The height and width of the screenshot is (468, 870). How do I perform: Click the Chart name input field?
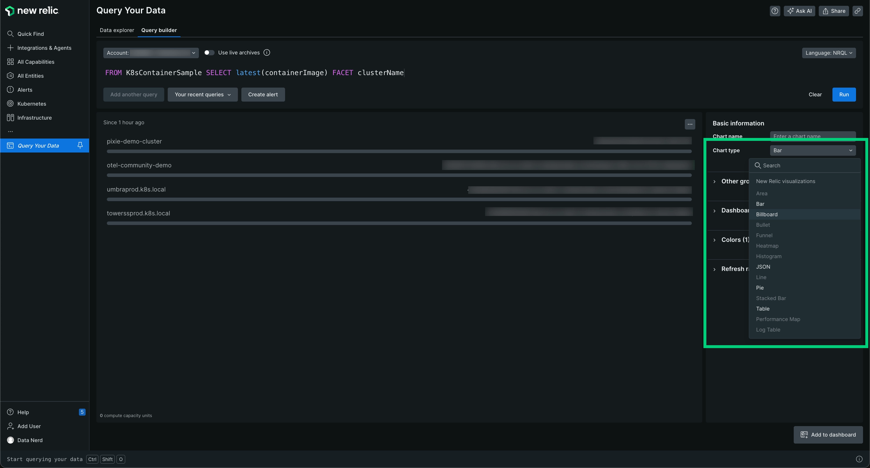(813, 136)
